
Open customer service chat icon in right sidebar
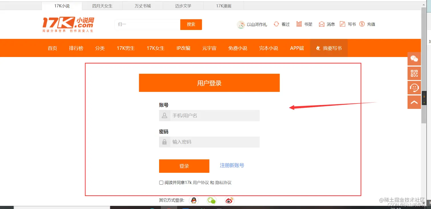tap(414, 88)
